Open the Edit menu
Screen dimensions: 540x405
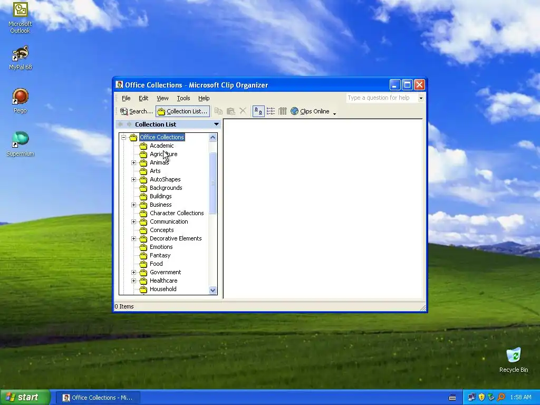coord(143,98)
